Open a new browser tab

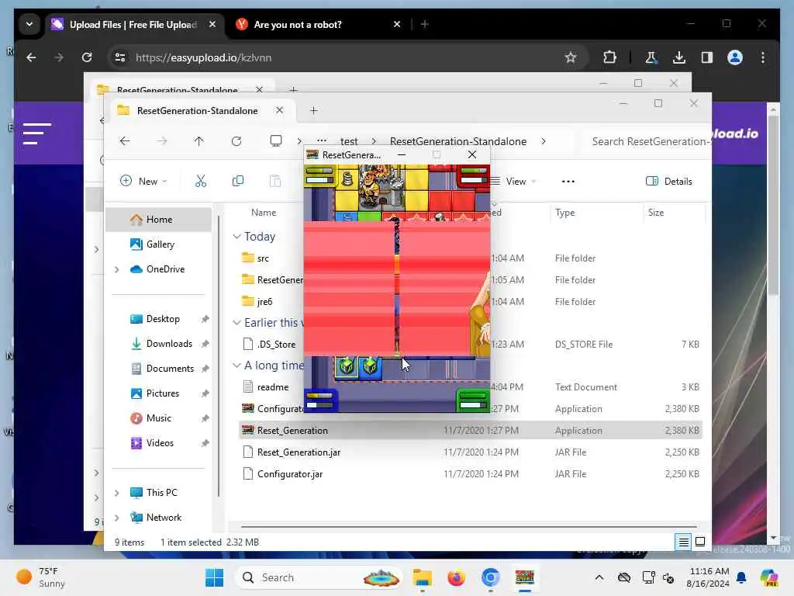[424, 24]
